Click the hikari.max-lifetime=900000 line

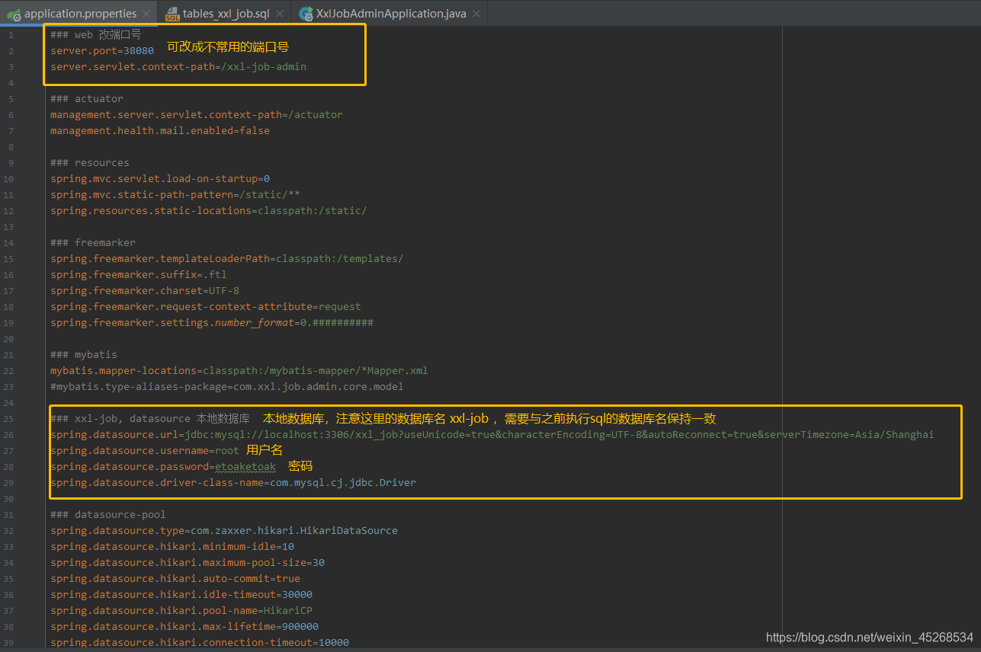(184, 626)
